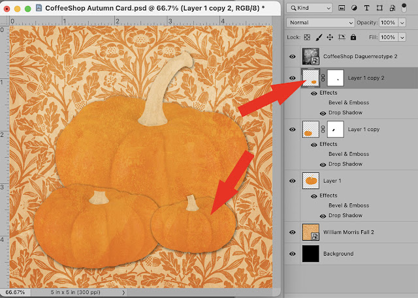Toggle Drop Shadow visibility on Layer 1
This screenshot has width=418, height=298.
(x=323, y=216)
